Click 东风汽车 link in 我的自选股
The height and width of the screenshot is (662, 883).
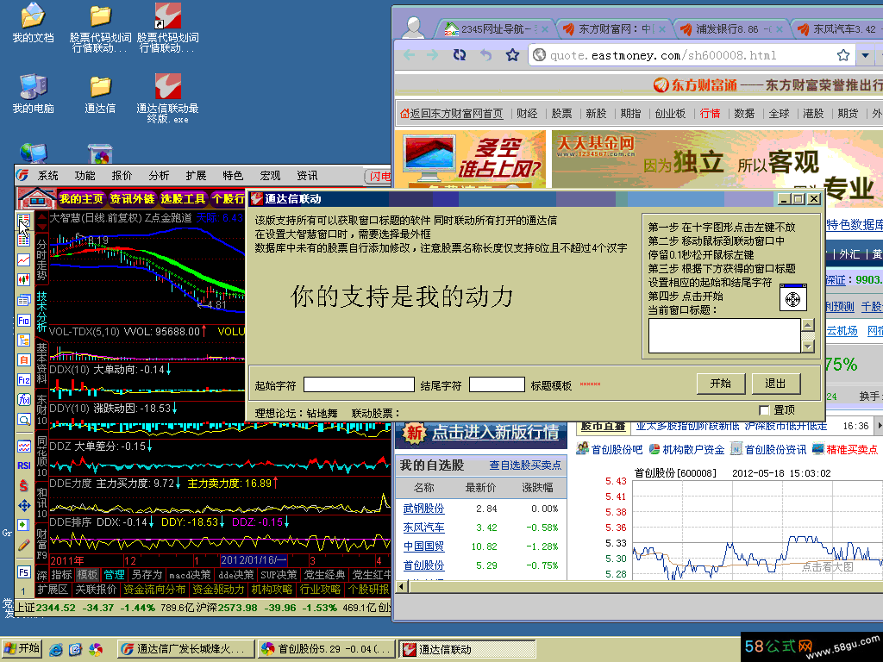pos(423,528)
